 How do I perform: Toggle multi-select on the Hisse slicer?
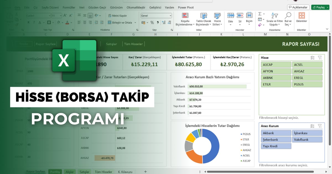pos(312,58)
